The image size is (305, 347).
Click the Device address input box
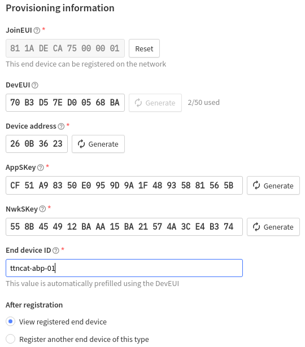coord(37,144)
